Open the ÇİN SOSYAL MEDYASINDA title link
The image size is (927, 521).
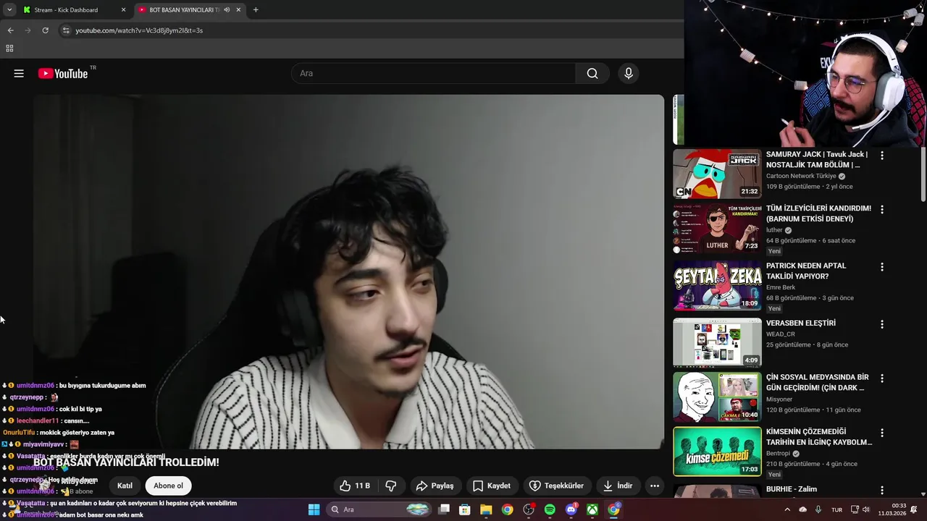818,382
